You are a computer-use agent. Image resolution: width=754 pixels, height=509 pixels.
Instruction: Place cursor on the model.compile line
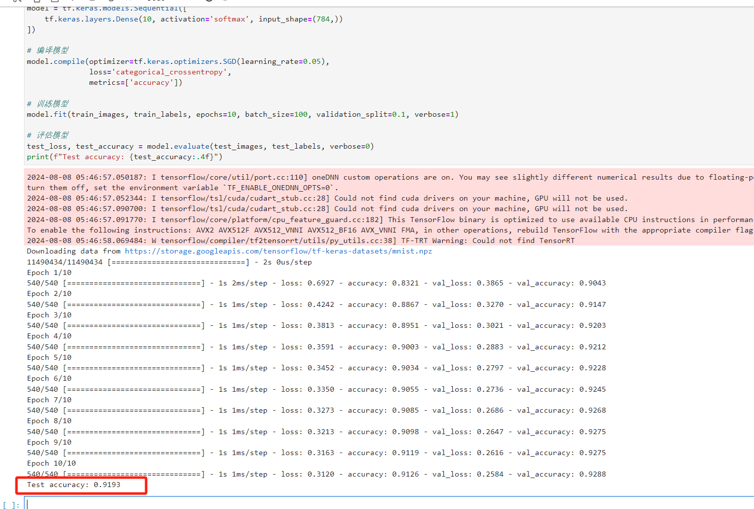click(178, 61)
